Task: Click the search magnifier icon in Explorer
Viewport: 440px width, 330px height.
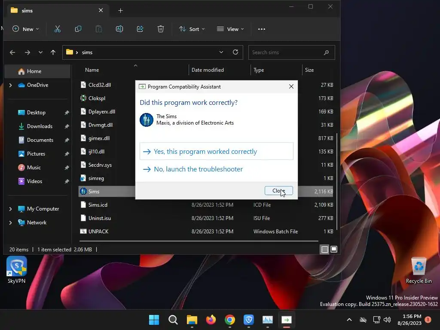Action: pyautogui.click(x=327, y=52)
